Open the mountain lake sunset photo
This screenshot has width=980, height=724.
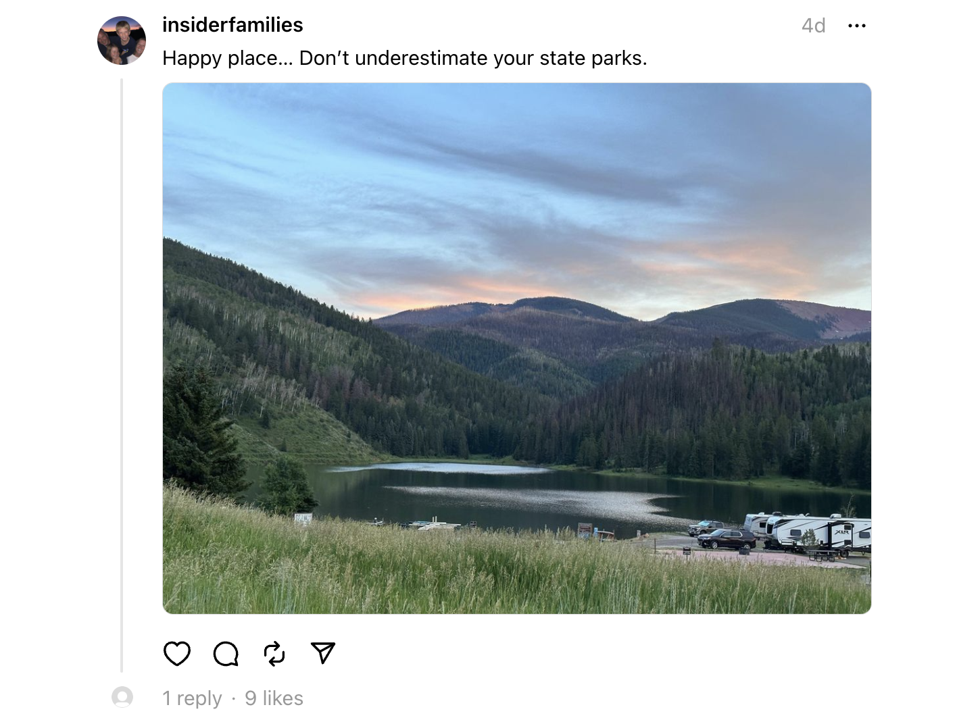pyautogui.click(x=517, y=348)
